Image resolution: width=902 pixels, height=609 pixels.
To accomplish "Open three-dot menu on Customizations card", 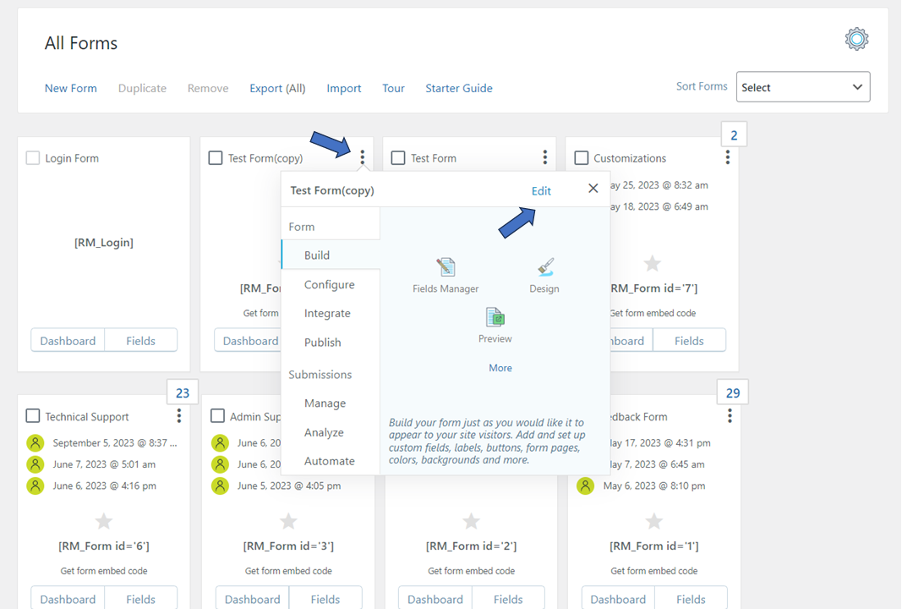I will [728, 157].
